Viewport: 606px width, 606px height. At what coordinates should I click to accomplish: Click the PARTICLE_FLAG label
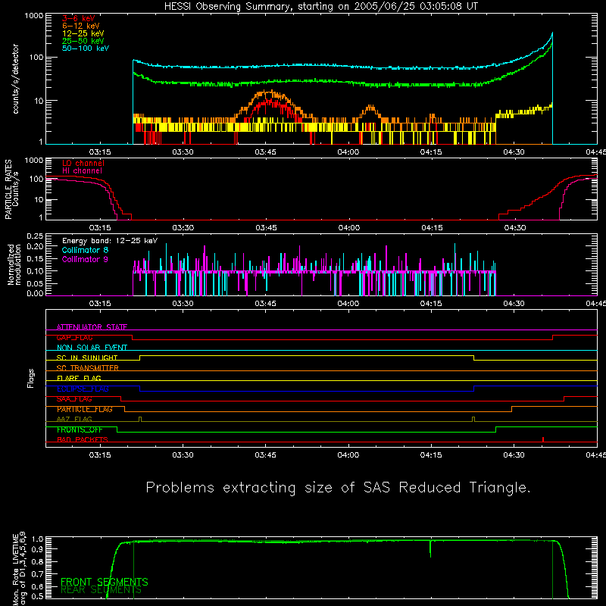coord(85,409)
